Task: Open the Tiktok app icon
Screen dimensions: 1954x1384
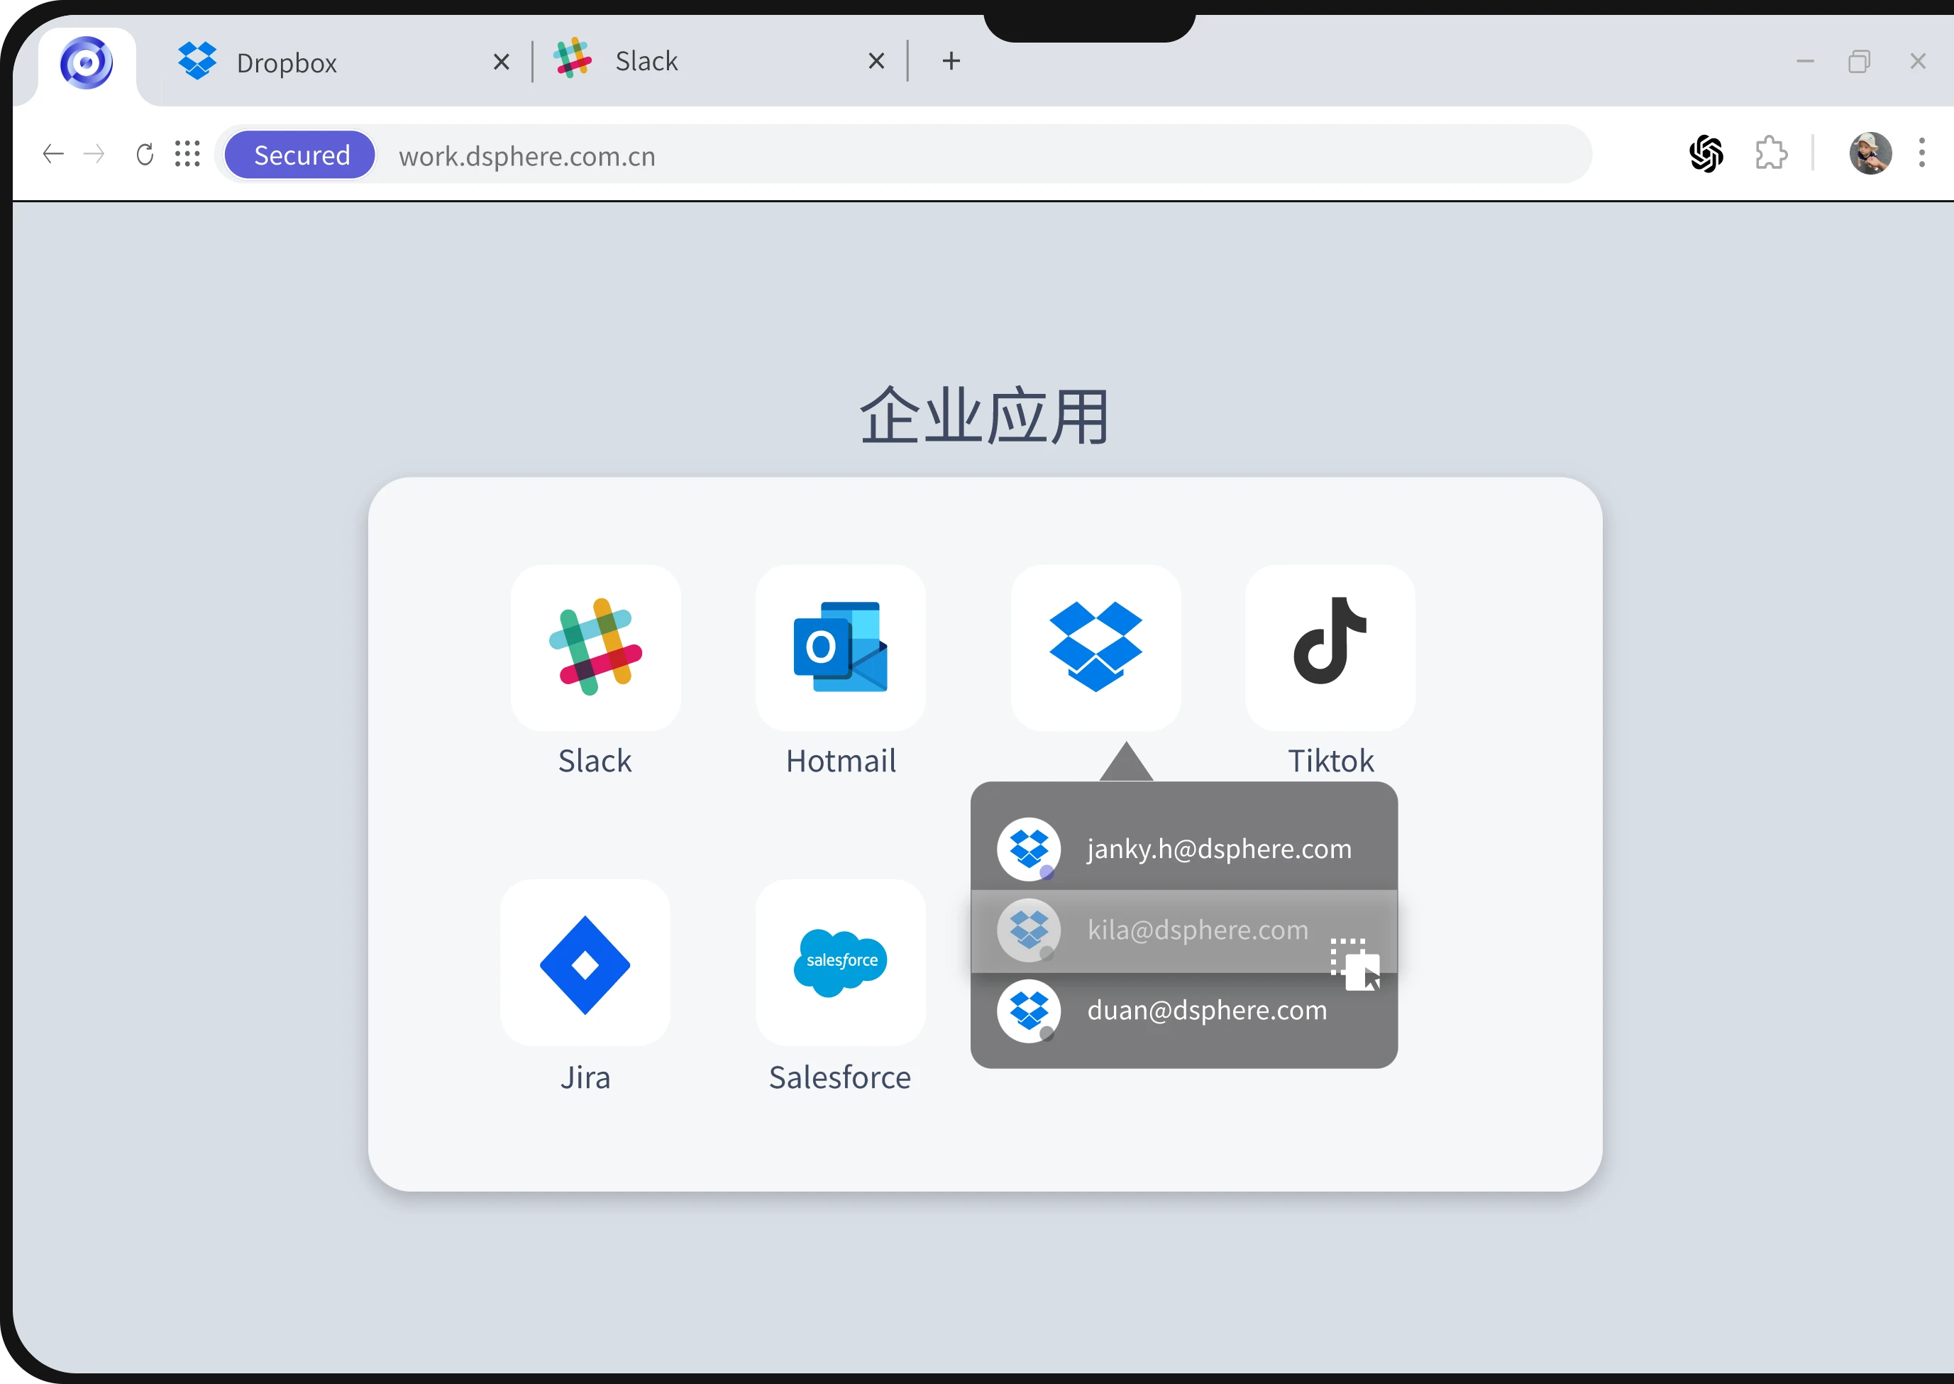Action: pyautogui.click(x=1330, y=648)
